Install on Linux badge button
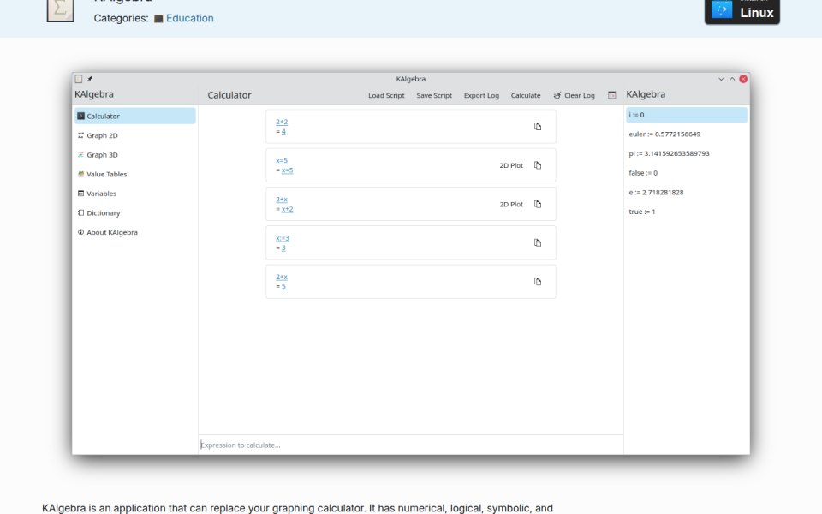Image resolution: width=822 pixels, height=514 pixels. 742,11
